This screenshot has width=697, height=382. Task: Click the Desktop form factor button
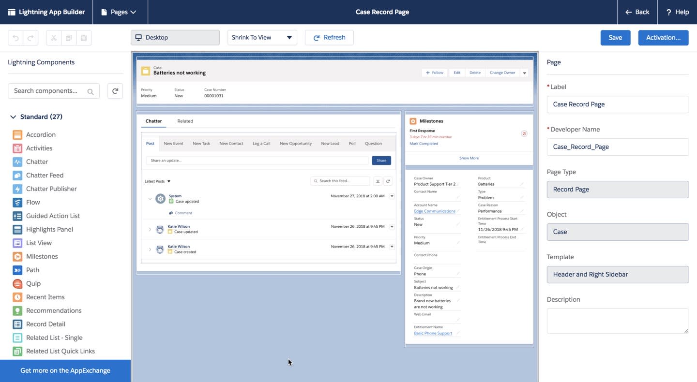pos(175,38)
